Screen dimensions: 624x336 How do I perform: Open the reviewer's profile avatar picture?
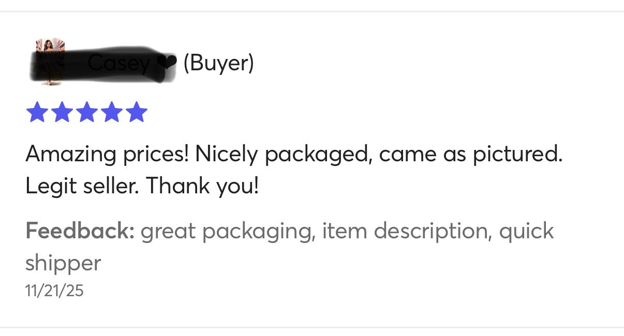click(x=49, y=62)
